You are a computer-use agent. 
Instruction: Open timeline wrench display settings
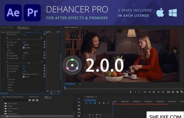103,103
